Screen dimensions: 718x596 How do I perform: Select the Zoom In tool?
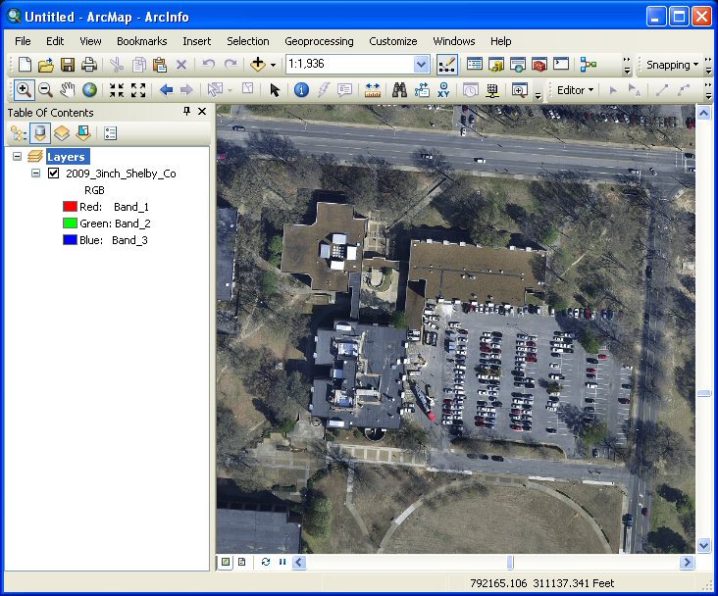coord(24,90)
